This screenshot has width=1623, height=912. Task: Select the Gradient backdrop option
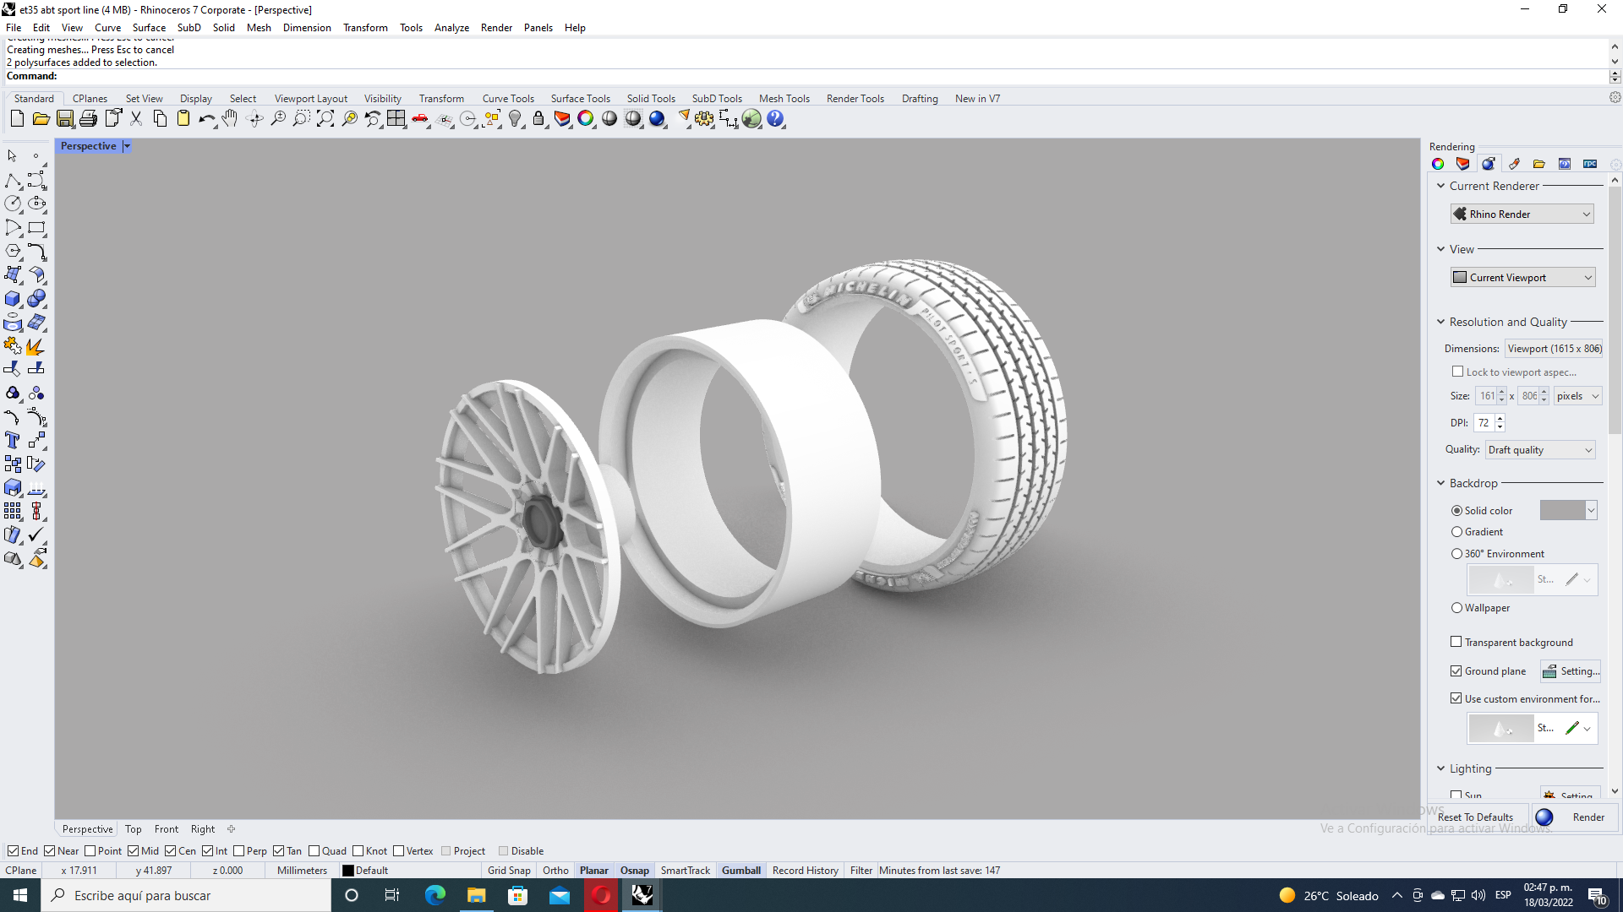point(1457,532)
